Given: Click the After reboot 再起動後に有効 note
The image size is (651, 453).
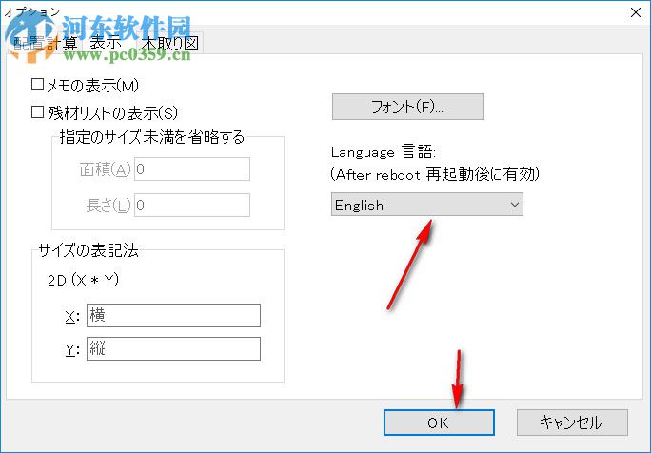Looking at the screenshot, I should click(435, 174).
